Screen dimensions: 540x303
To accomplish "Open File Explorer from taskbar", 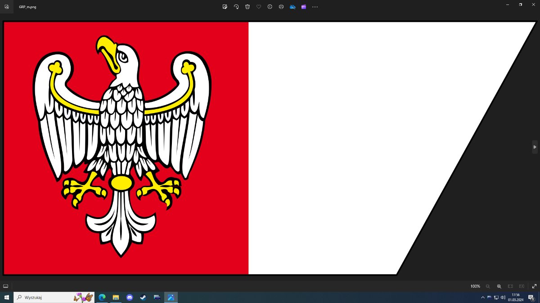I will coord(116,297).
